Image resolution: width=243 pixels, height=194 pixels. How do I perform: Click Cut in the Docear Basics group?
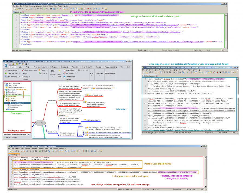point(25,73)
